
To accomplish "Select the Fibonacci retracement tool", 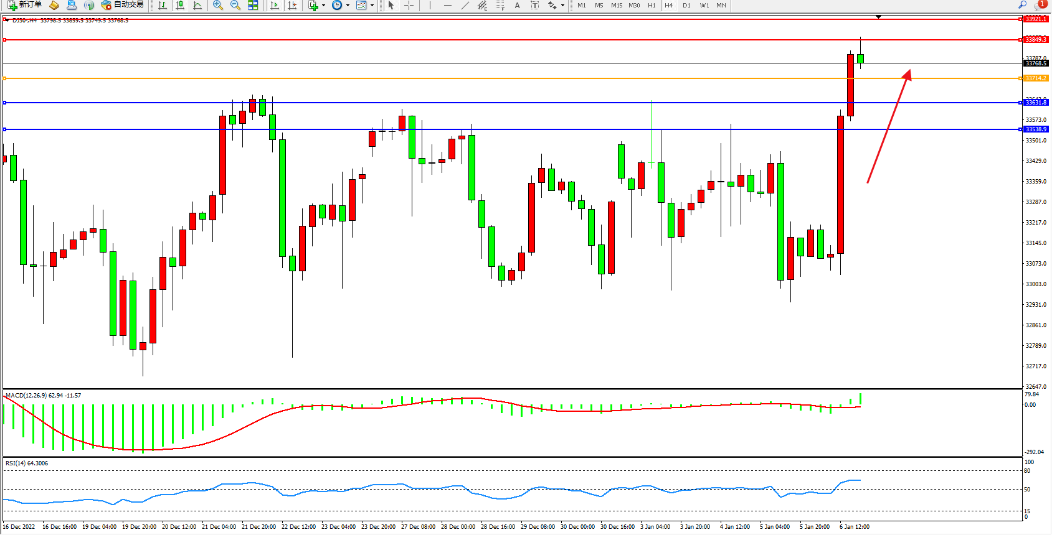I will click(500, 6).
